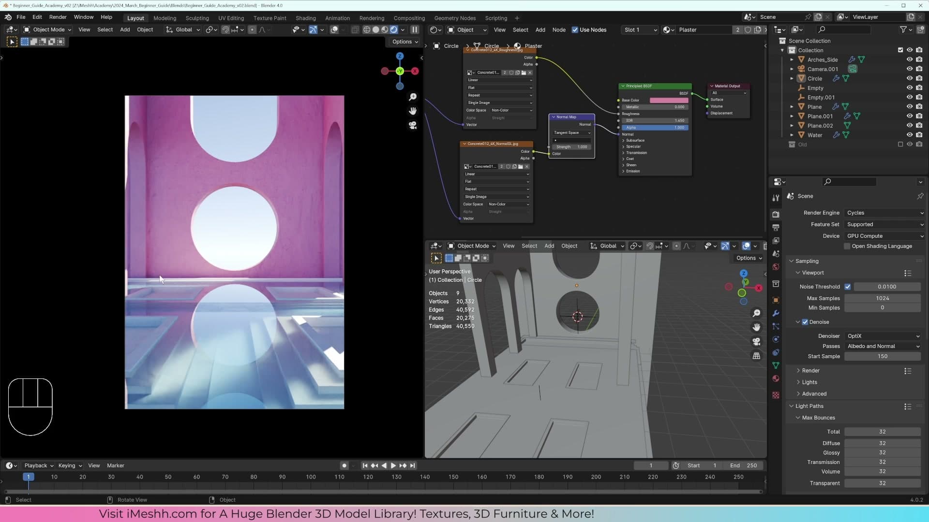Pin the Scene properties panel
The image size is (929, 522).
920,196
